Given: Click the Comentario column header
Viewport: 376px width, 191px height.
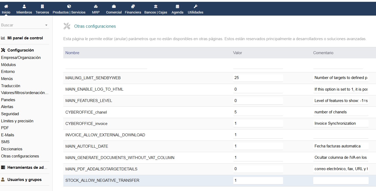Looking at the screenshot, I should tap(323, 53).
